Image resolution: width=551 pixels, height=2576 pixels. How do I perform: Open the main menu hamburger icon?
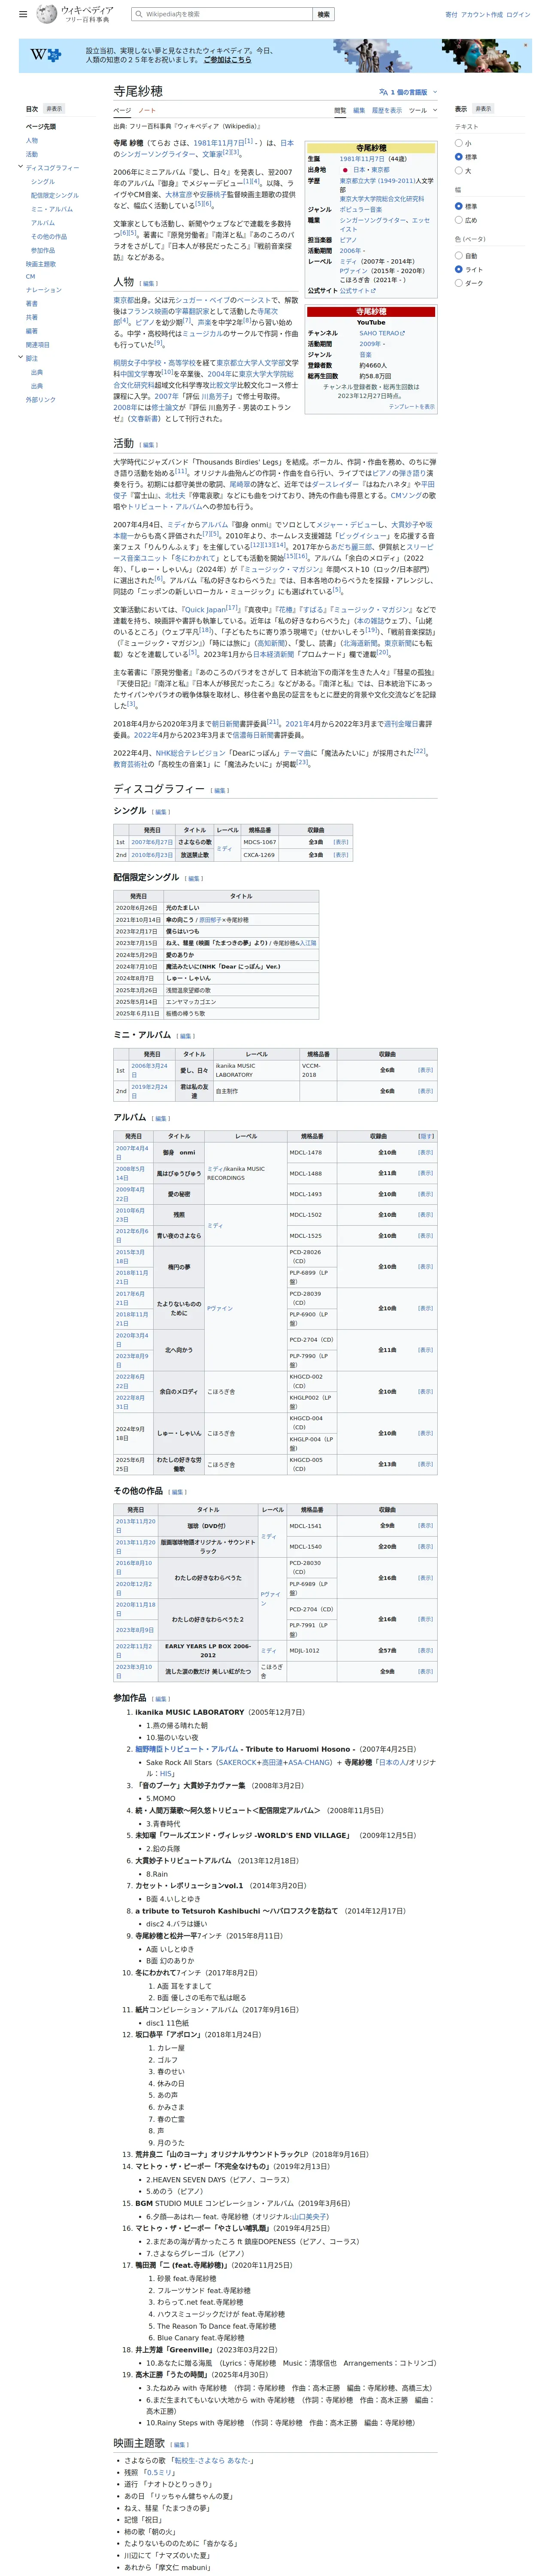coord(24,14)
